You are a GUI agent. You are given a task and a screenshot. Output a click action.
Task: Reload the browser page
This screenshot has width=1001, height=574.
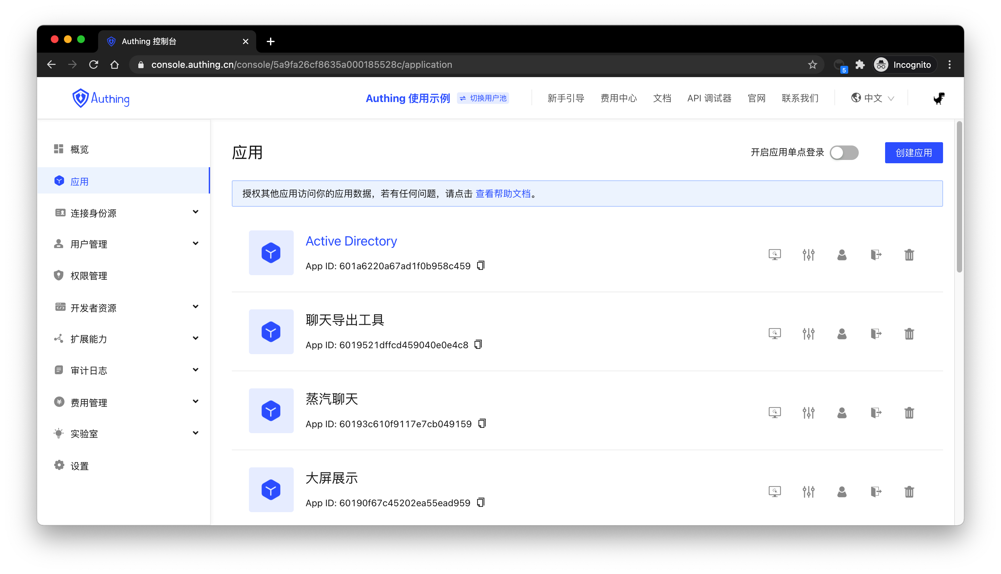tap(94, 65)
